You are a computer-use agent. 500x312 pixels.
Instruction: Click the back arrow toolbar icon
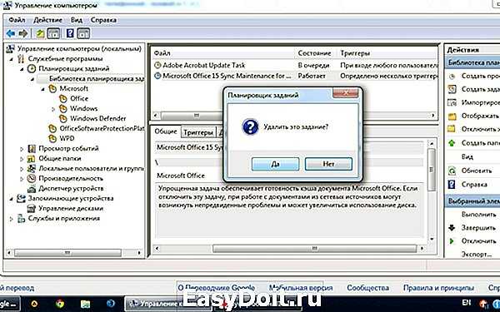tap(11, 33)
